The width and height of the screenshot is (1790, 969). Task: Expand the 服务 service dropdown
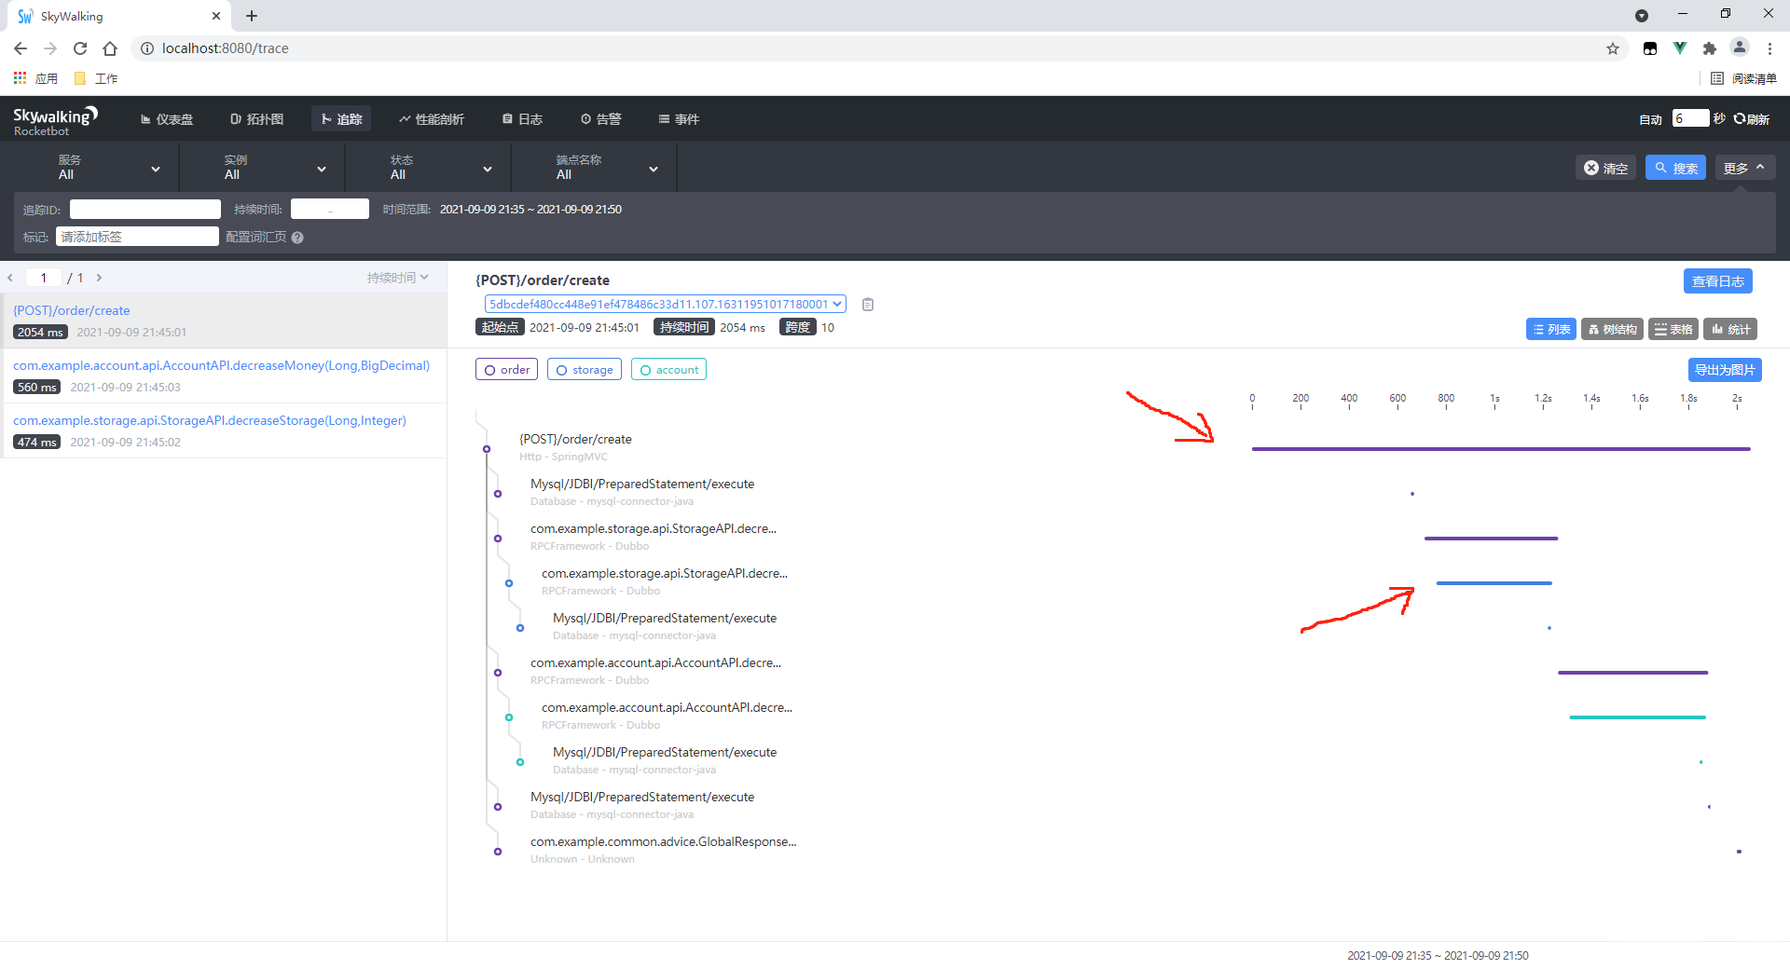point(110,168)
